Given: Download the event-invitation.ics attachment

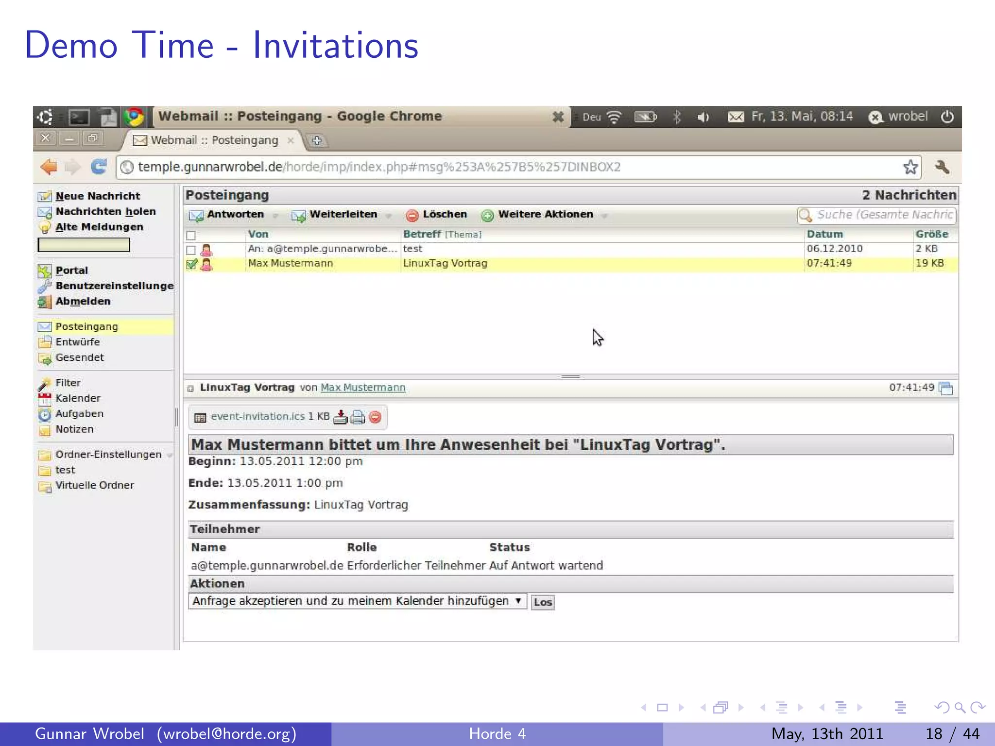Looking at the screenshot, I should [341, 417].
